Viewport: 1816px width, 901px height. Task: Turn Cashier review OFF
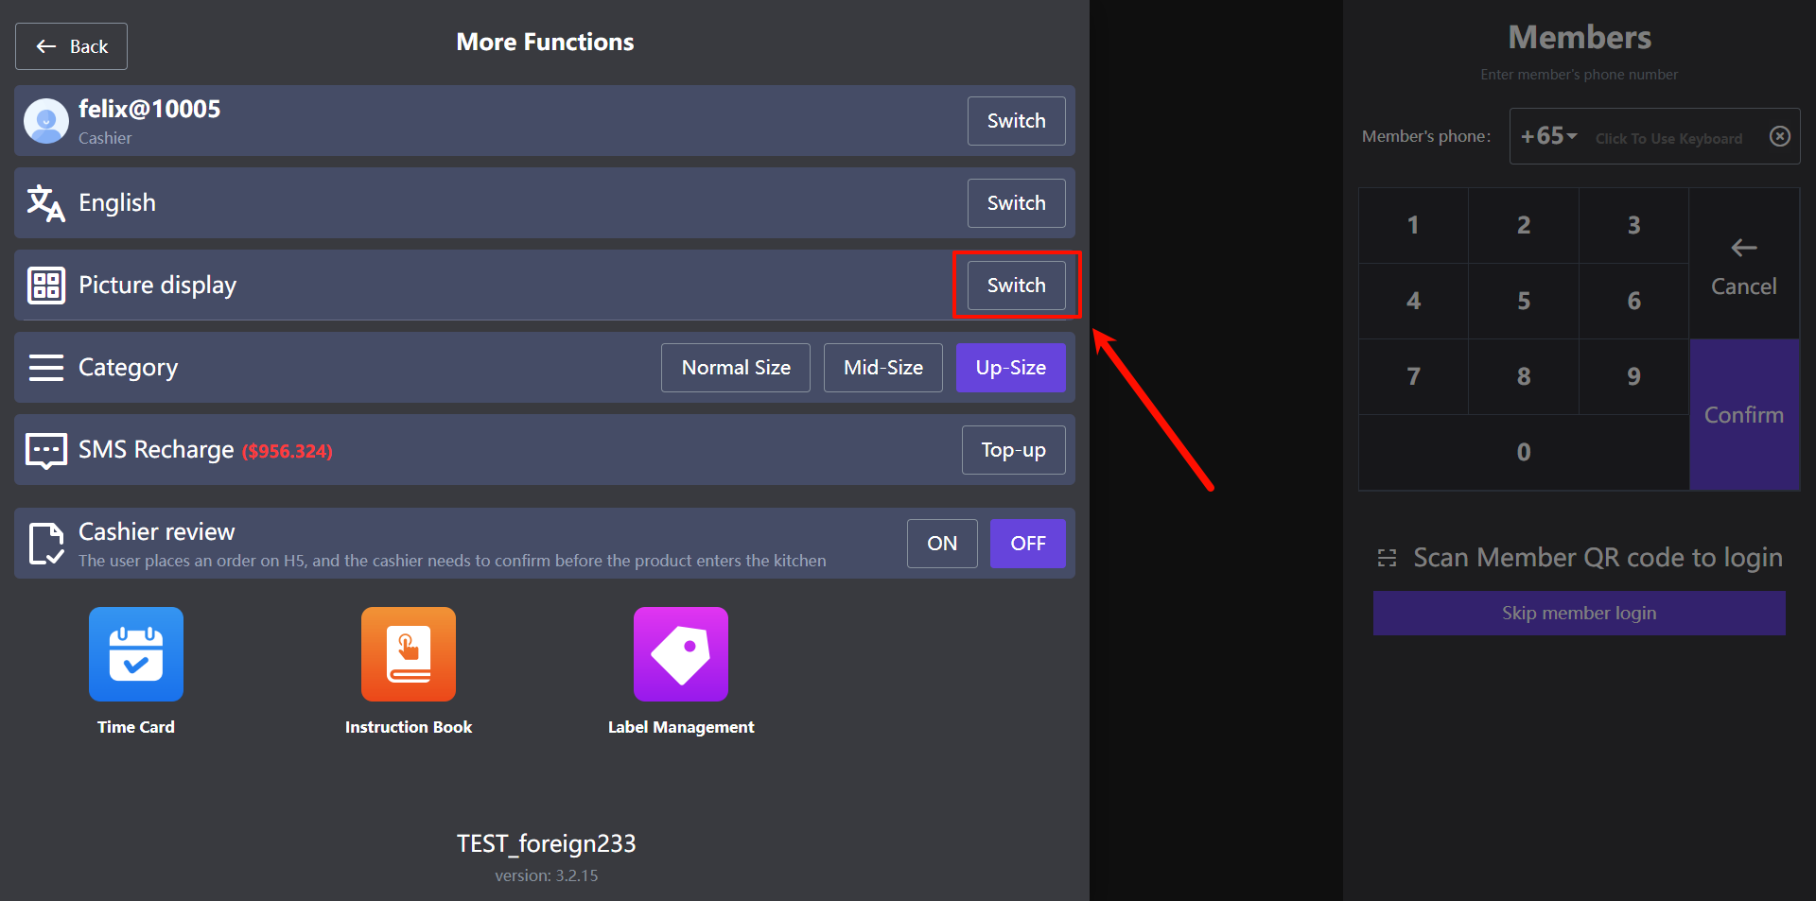1027,544
